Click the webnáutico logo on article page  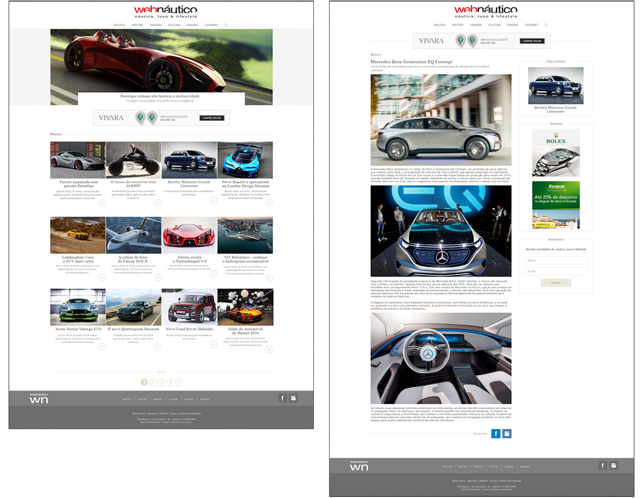point(486,12)
